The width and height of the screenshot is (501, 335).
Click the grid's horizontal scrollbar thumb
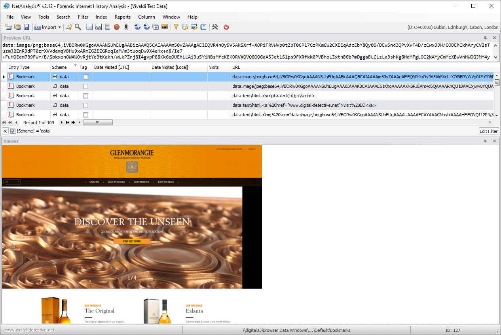tap(98, 123)
